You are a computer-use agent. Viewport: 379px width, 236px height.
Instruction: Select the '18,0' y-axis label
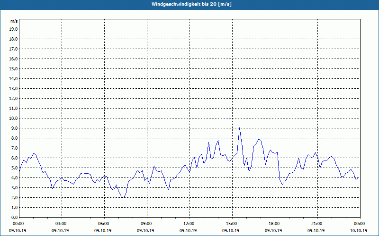click(x=14, y=39)
